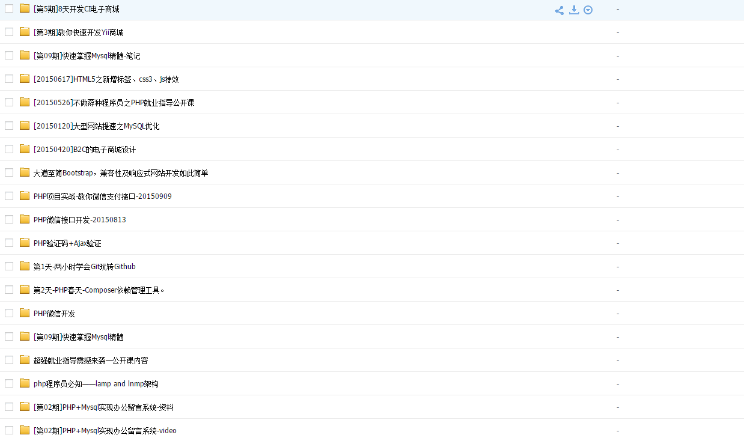Check the box for 第1天-两小时学会Git玩转Github
744x441 pixels.
[x=9, y=266]
